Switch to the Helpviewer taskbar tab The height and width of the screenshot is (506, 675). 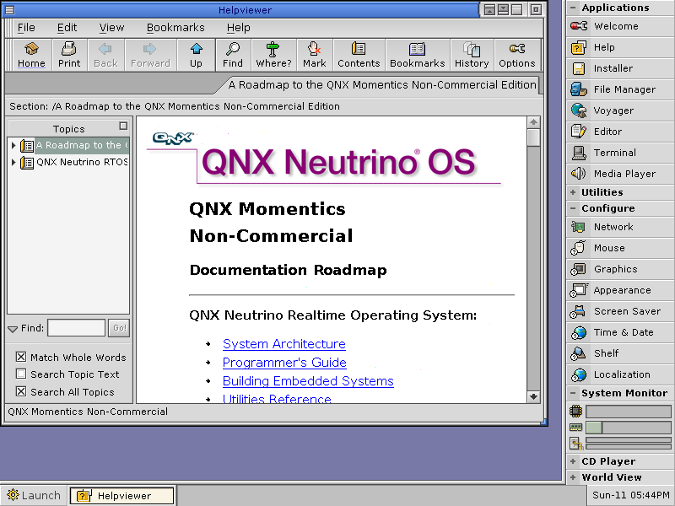tap(121, 495)
